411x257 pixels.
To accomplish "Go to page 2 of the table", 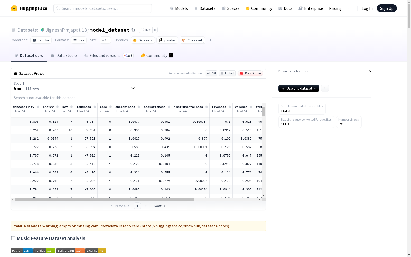I will click(x=146, y=206).
